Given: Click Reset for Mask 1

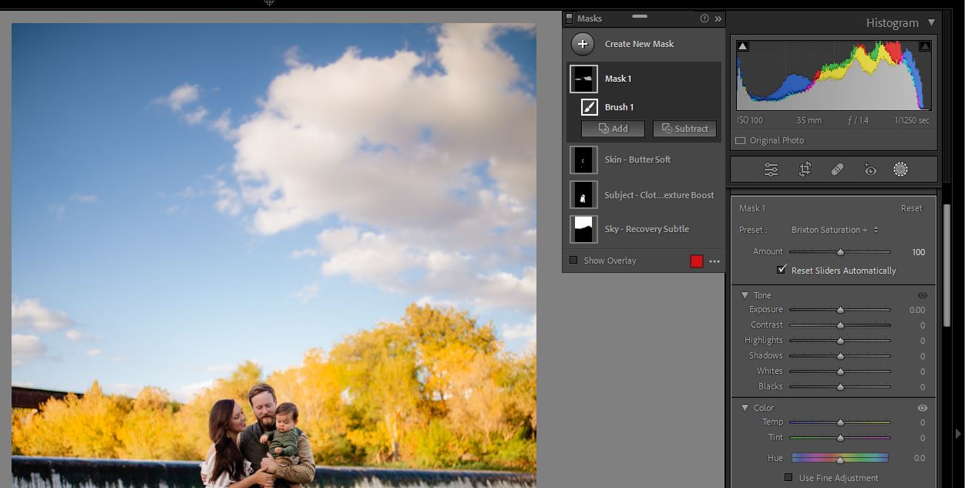Looking at the screenshot, I should (x=911, y=208).
